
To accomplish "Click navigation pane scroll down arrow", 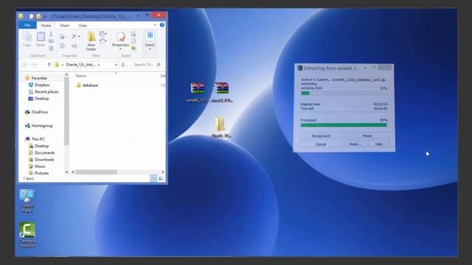I will click(x=66, y=172).
